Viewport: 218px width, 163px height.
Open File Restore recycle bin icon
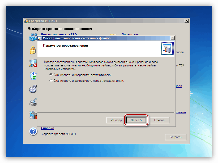coord(33,76)
